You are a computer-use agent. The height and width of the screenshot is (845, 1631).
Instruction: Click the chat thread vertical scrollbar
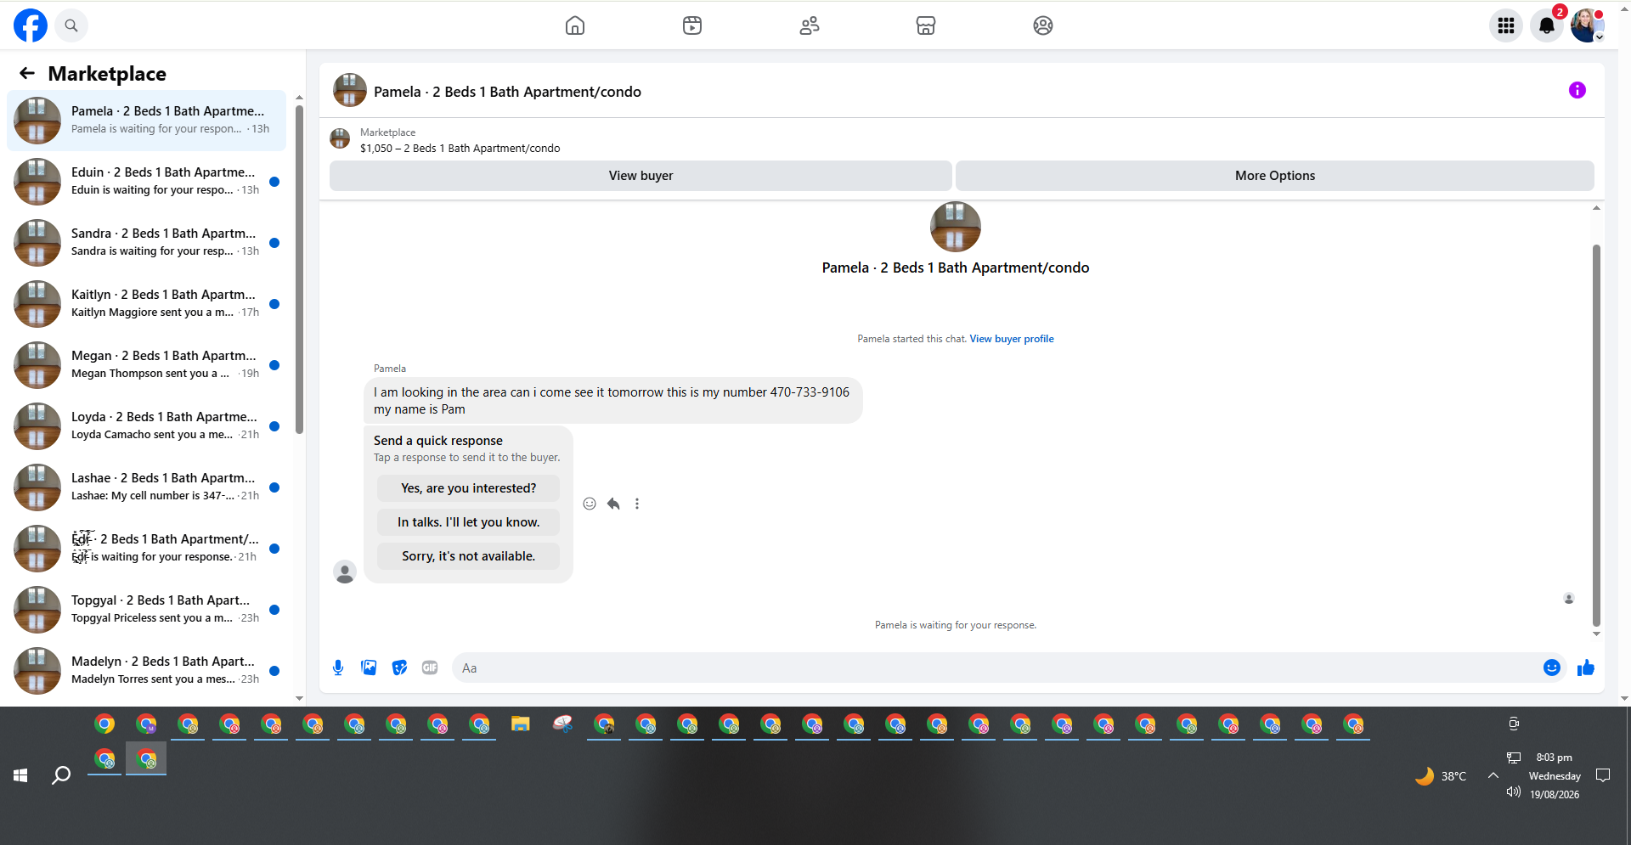[x=1596, y=435]
